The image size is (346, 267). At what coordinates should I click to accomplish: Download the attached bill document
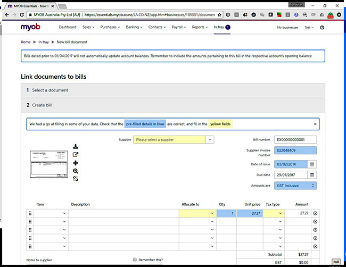pyautogui.click(x=76, y=146)
